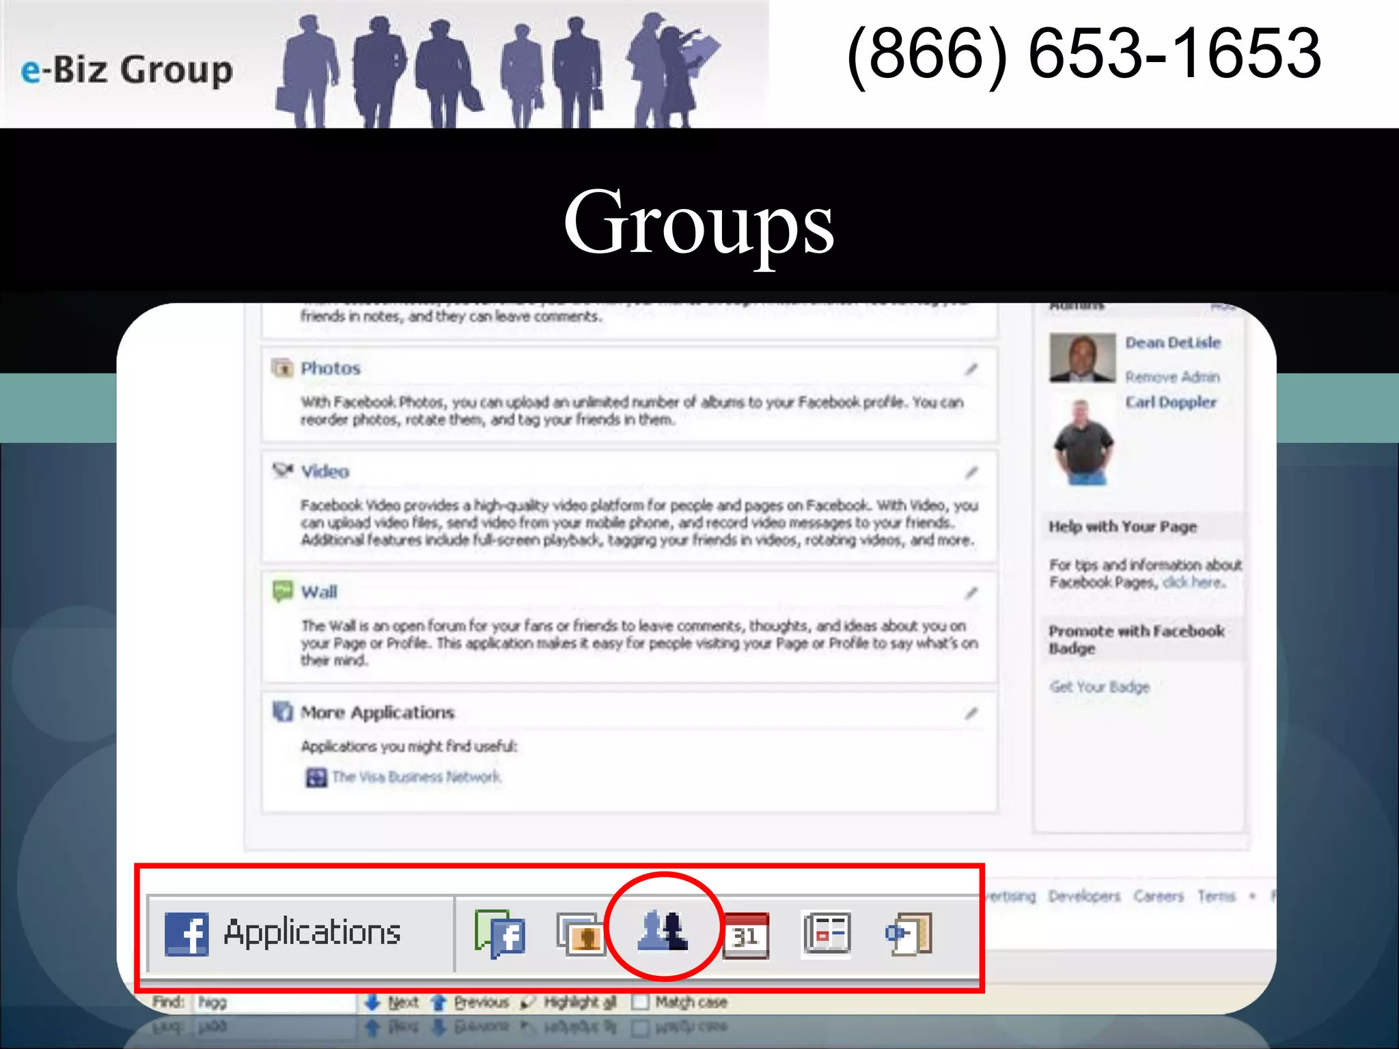
Task: Open the Facebook chat bubble icon
Action: coord(500,934)
